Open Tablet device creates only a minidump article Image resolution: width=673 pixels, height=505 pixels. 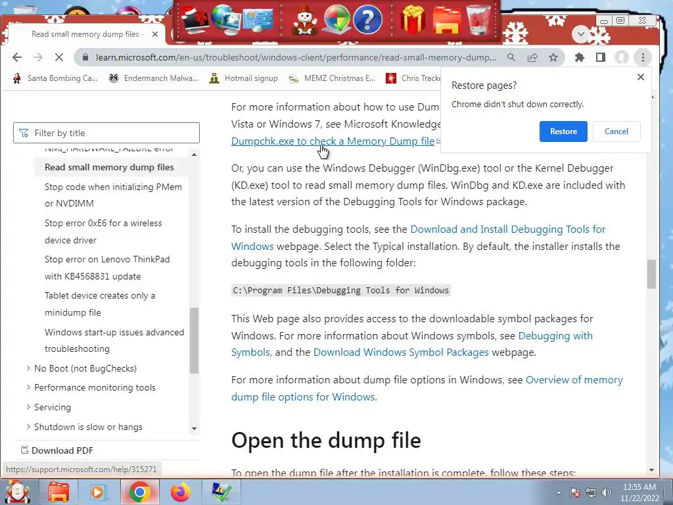pos(100,304)
